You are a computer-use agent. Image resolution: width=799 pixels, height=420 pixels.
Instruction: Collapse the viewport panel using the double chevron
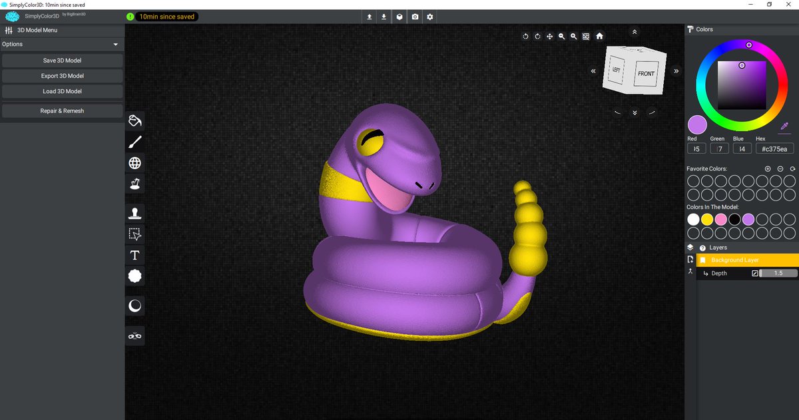(x=634, y=31)
